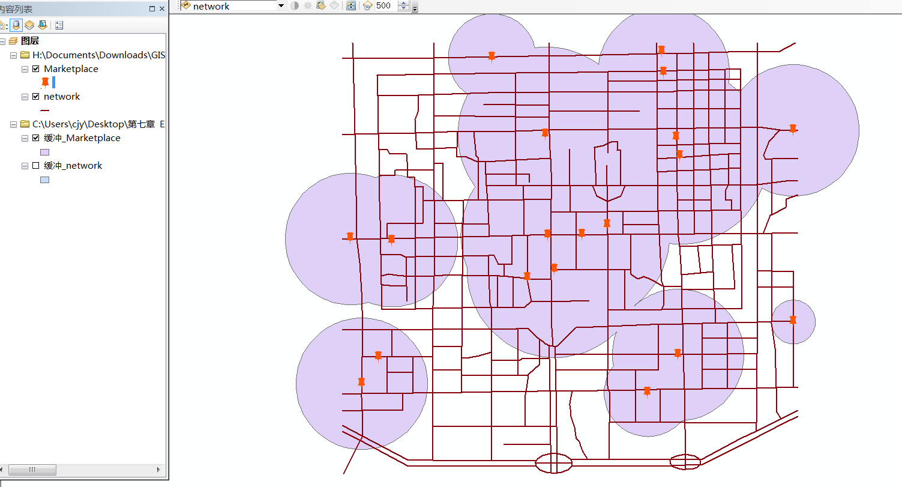
Task: Open the table of contents Options icon
Action: (x=59, y=25)
